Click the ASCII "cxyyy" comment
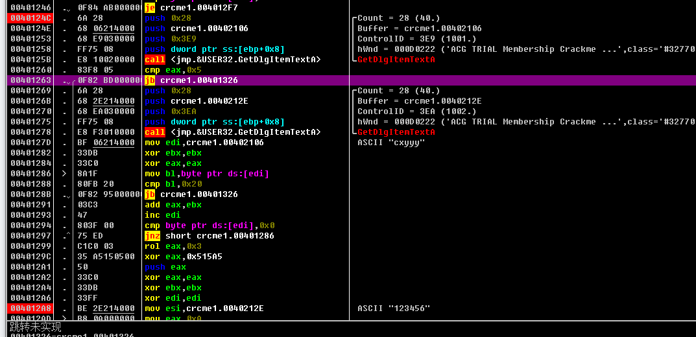696x337 pixels. [x=390, y=143]
